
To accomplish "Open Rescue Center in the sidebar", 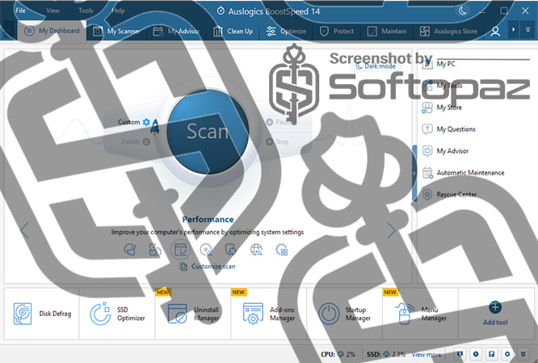I will point(456,194).
